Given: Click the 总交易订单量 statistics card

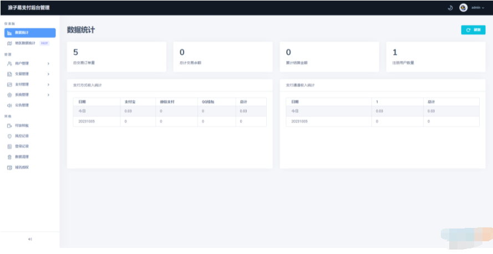Looking at the screenshot, I should [116, 57].
